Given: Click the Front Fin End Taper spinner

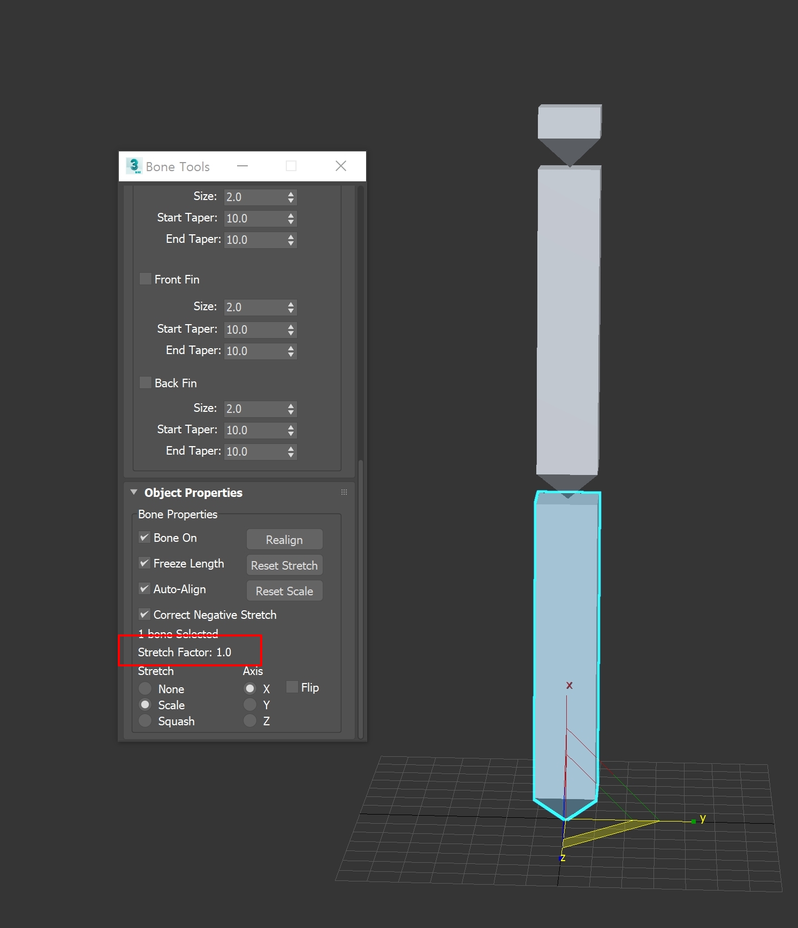Looking at the screenshot, I should 291,351.
